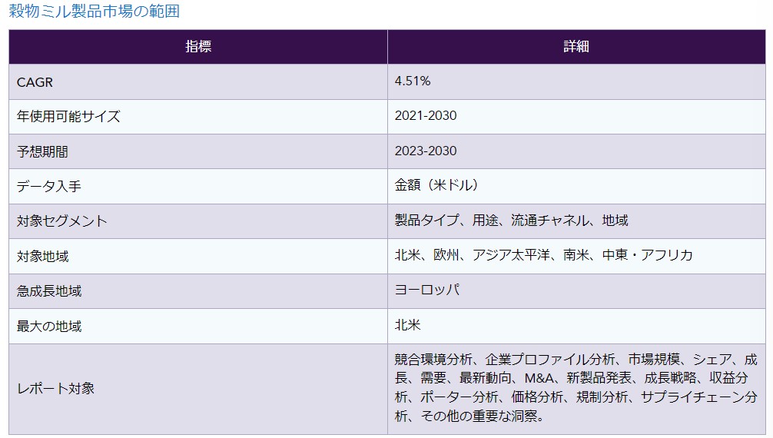Viewport: 773px width, 438px height.
Task: Select the CAGR row label
Action: (35, 82)
